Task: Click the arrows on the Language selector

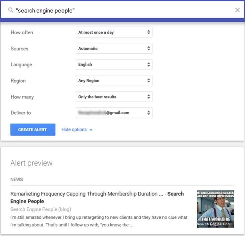Action: tap(149, 64)
